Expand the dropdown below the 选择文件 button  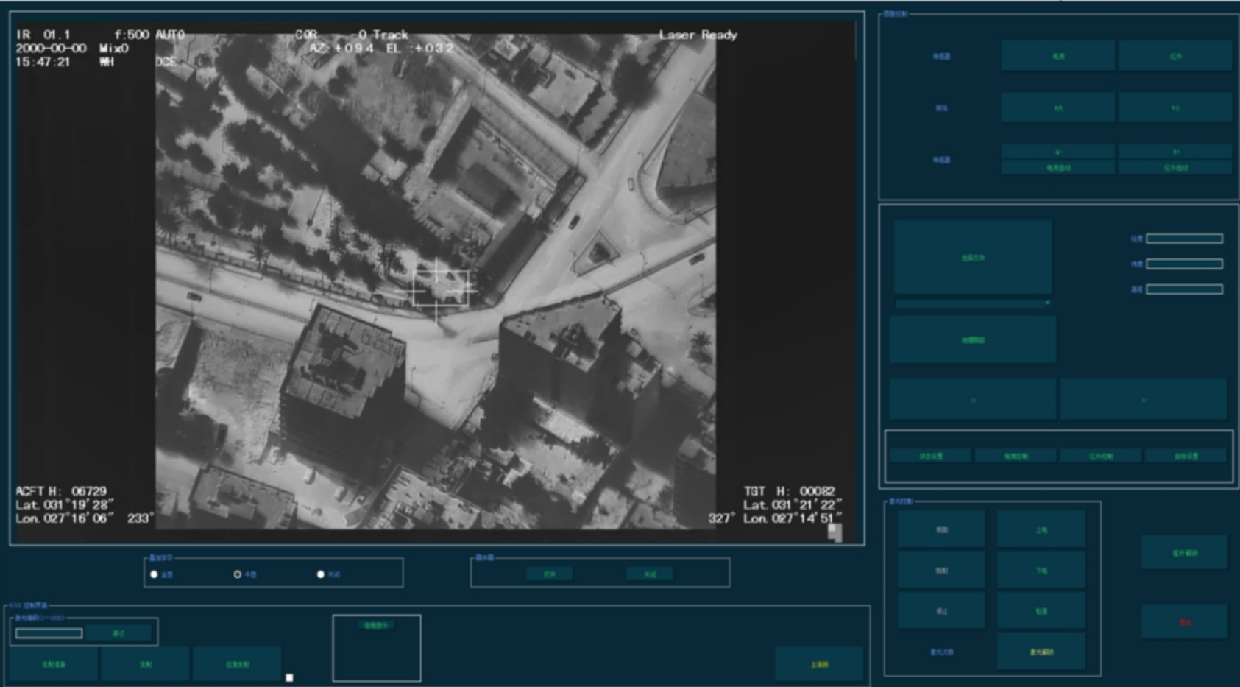tap(973, 303)
